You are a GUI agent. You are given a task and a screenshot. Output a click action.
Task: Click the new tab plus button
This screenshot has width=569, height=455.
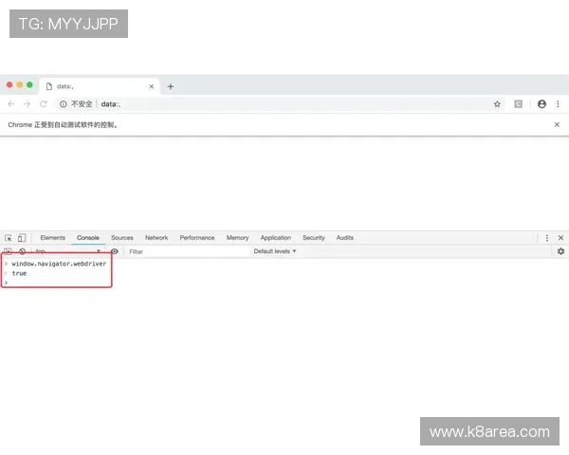pos(171,86)
